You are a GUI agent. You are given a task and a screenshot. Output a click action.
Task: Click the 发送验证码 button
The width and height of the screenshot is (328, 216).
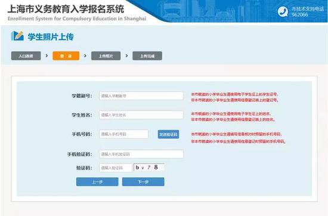[168, 134]
